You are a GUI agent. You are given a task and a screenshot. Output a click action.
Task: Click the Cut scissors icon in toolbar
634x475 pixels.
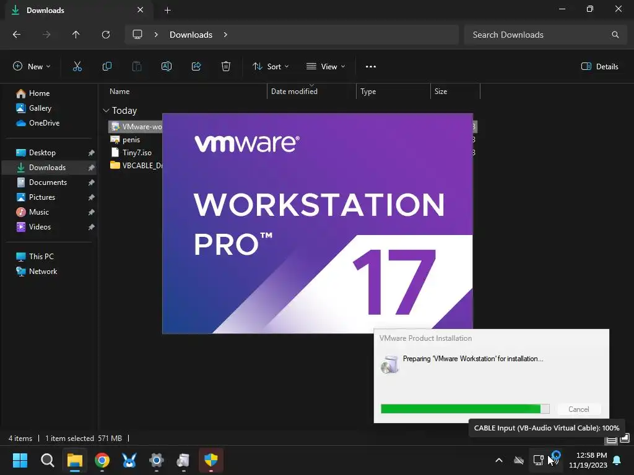[x=77, y=67]
